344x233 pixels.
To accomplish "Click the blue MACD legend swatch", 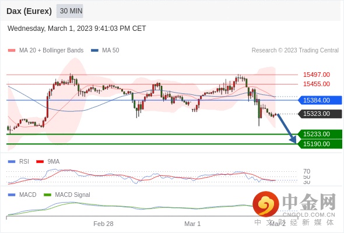I will tap(12, 195).
